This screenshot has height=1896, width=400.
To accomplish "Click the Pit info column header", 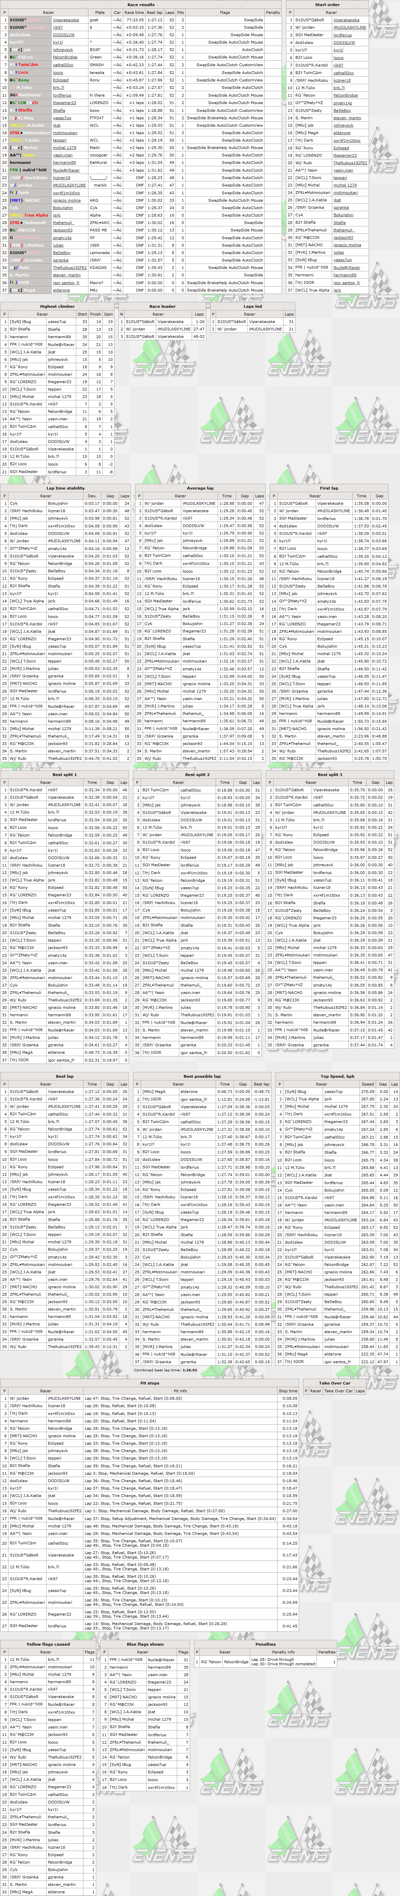I will tap(180, 1391).
